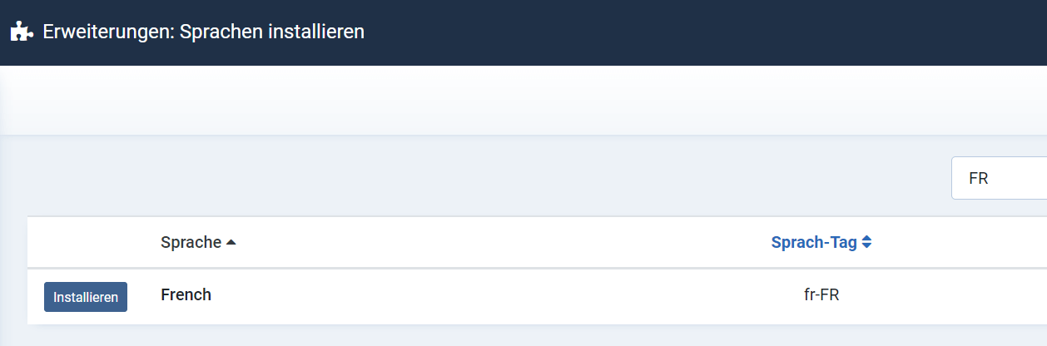Focus the search field containing FR
Image resolution: width=1047 pixels, height=346 pixels.
coord(999,178)
